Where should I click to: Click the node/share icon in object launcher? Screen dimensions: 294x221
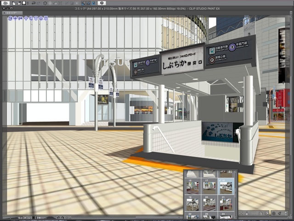pos(280,213)
